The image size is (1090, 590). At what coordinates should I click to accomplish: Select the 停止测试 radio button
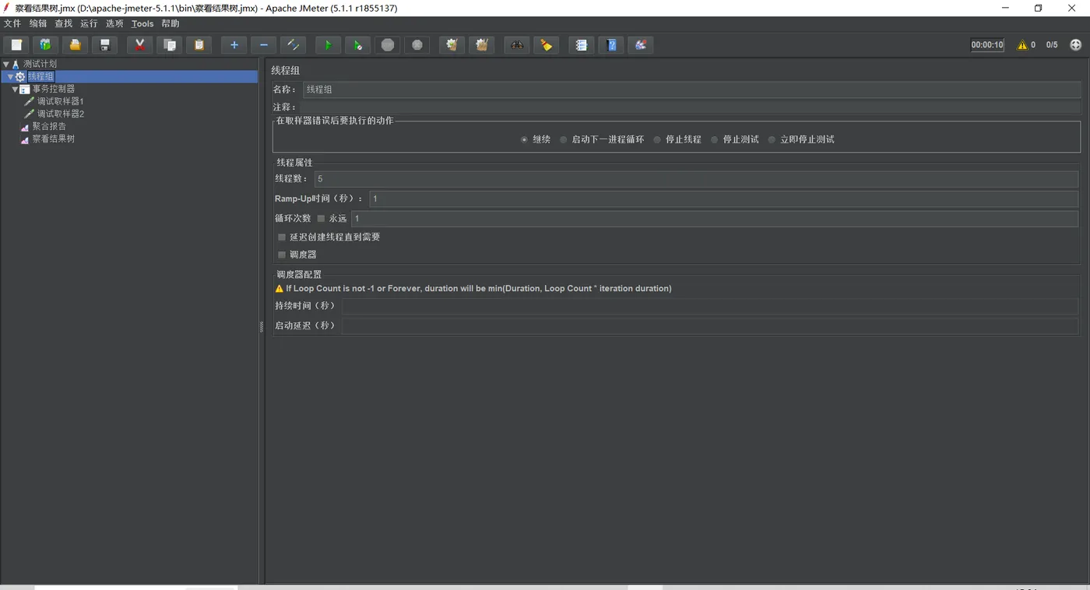coord(715,140)
